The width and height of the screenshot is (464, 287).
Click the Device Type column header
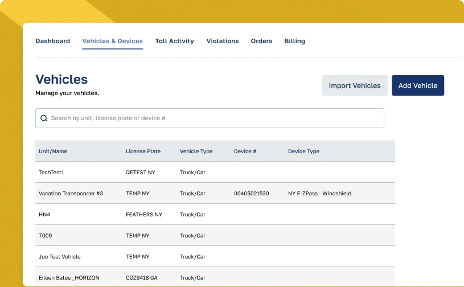[303, 151]
